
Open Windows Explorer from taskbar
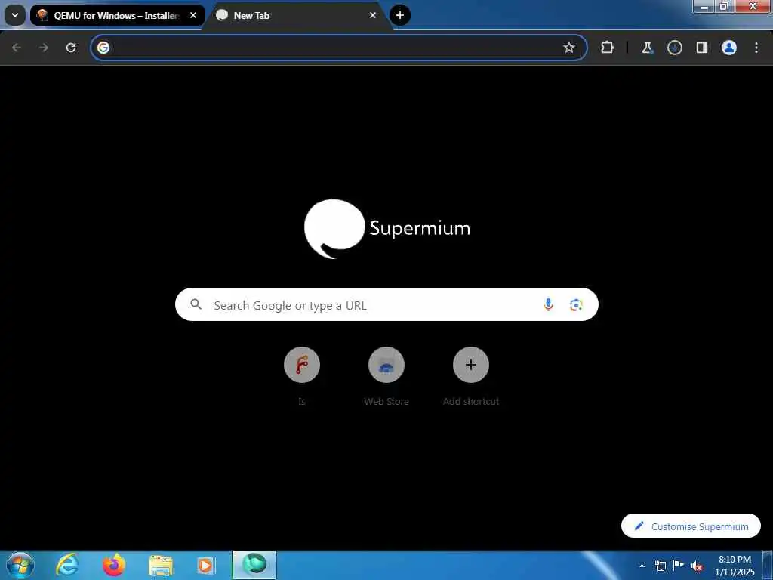161,566
